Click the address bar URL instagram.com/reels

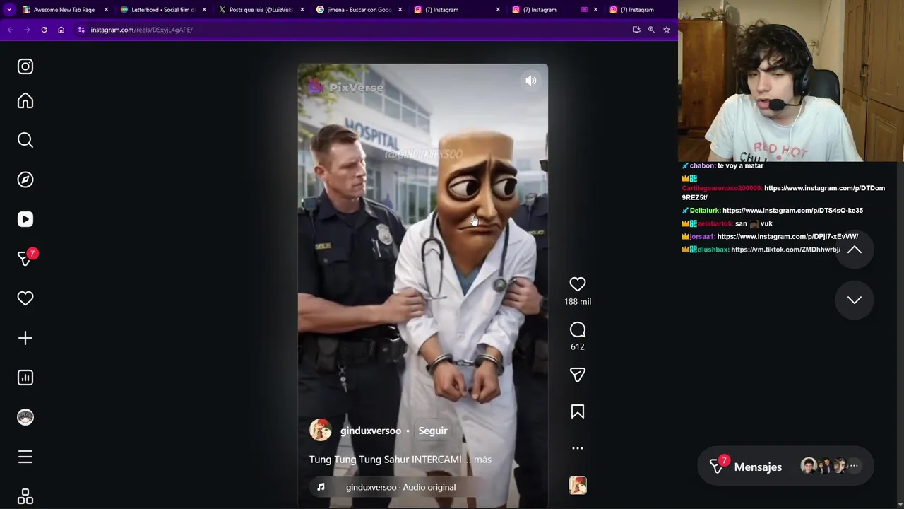[x=141, y=30]
